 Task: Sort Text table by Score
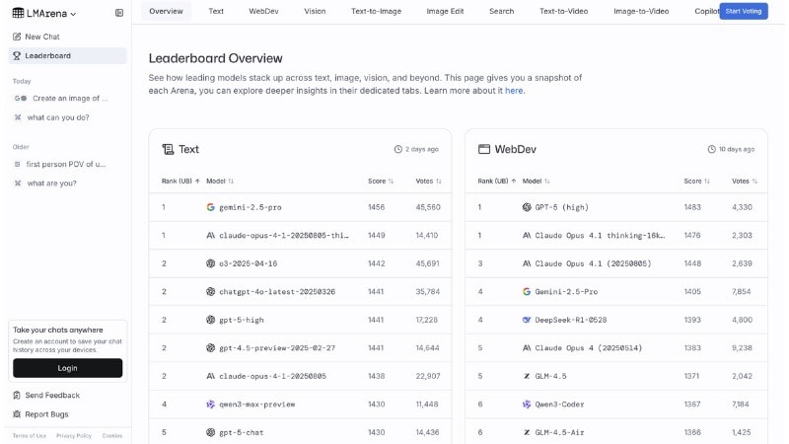[x=381, y=182]
